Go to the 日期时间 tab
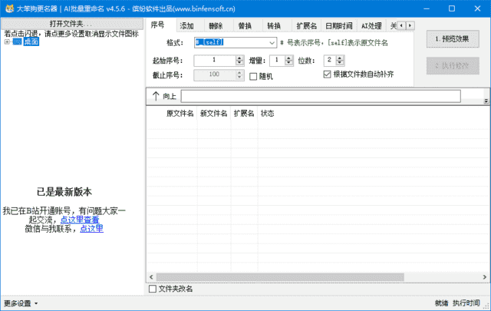The width and height of the screenshot is (491, 311). coord(339,26)
